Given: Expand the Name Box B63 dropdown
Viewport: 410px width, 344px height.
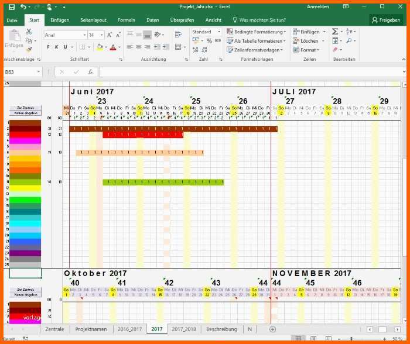Looking at the screenshot, I should click(x=39, y=72).
